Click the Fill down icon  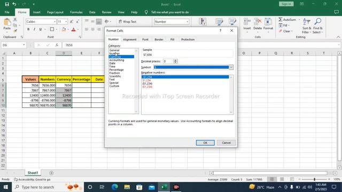point(281,26)
